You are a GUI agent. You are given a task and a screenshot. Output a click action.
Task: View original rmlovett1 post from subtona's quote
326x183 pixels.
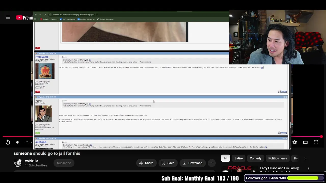(x=91, y=145)
